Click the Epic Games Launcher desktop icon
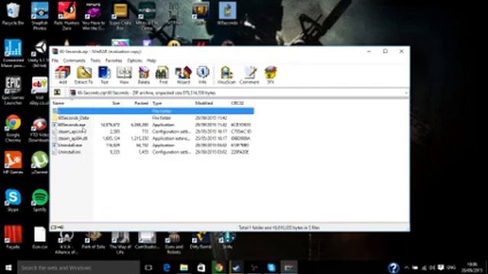The width and height of the screenshot is (488, 274). point(13,91)
